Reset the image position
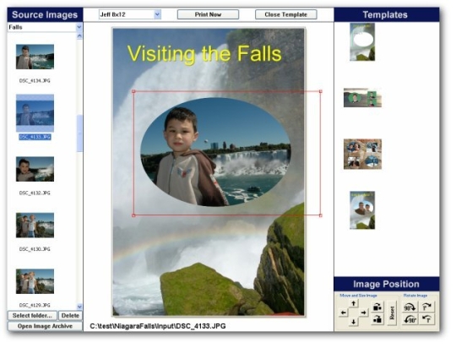Screen dimensions: 456x348 [392, 313]
